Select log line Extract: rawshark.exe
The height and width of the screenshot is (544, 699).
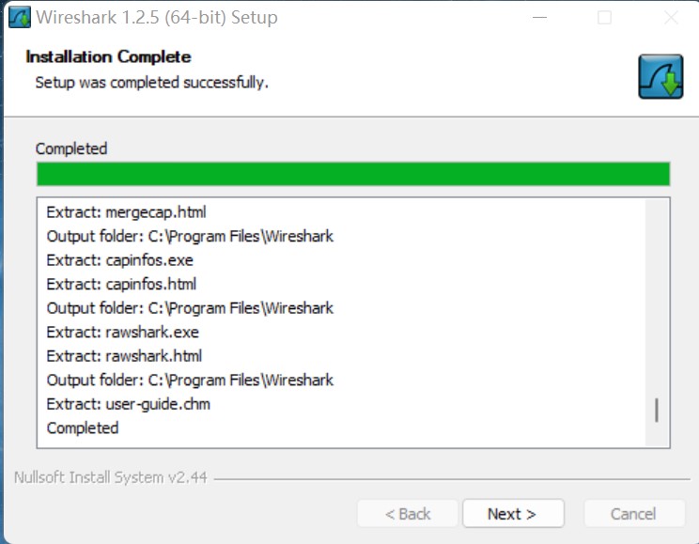[x=122, y=333]
